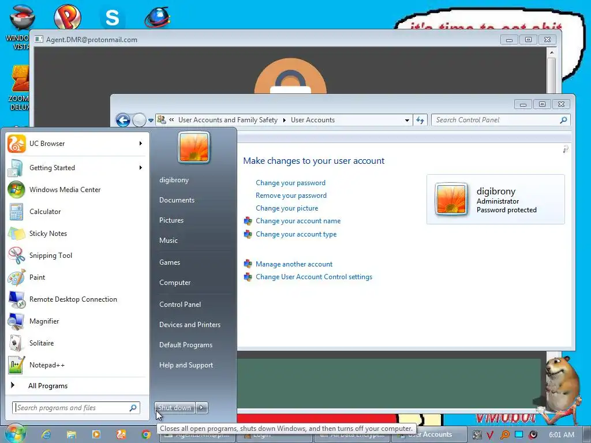Click Change your picture link
591x443 pixels.
click(287, 208)
